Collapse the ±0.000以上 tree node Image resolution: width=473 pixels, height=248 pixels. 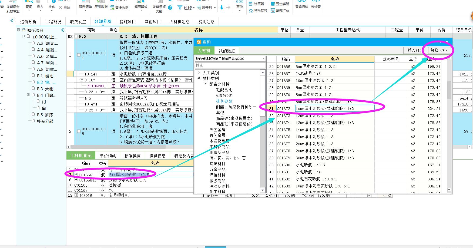click(x=23, y=36)
